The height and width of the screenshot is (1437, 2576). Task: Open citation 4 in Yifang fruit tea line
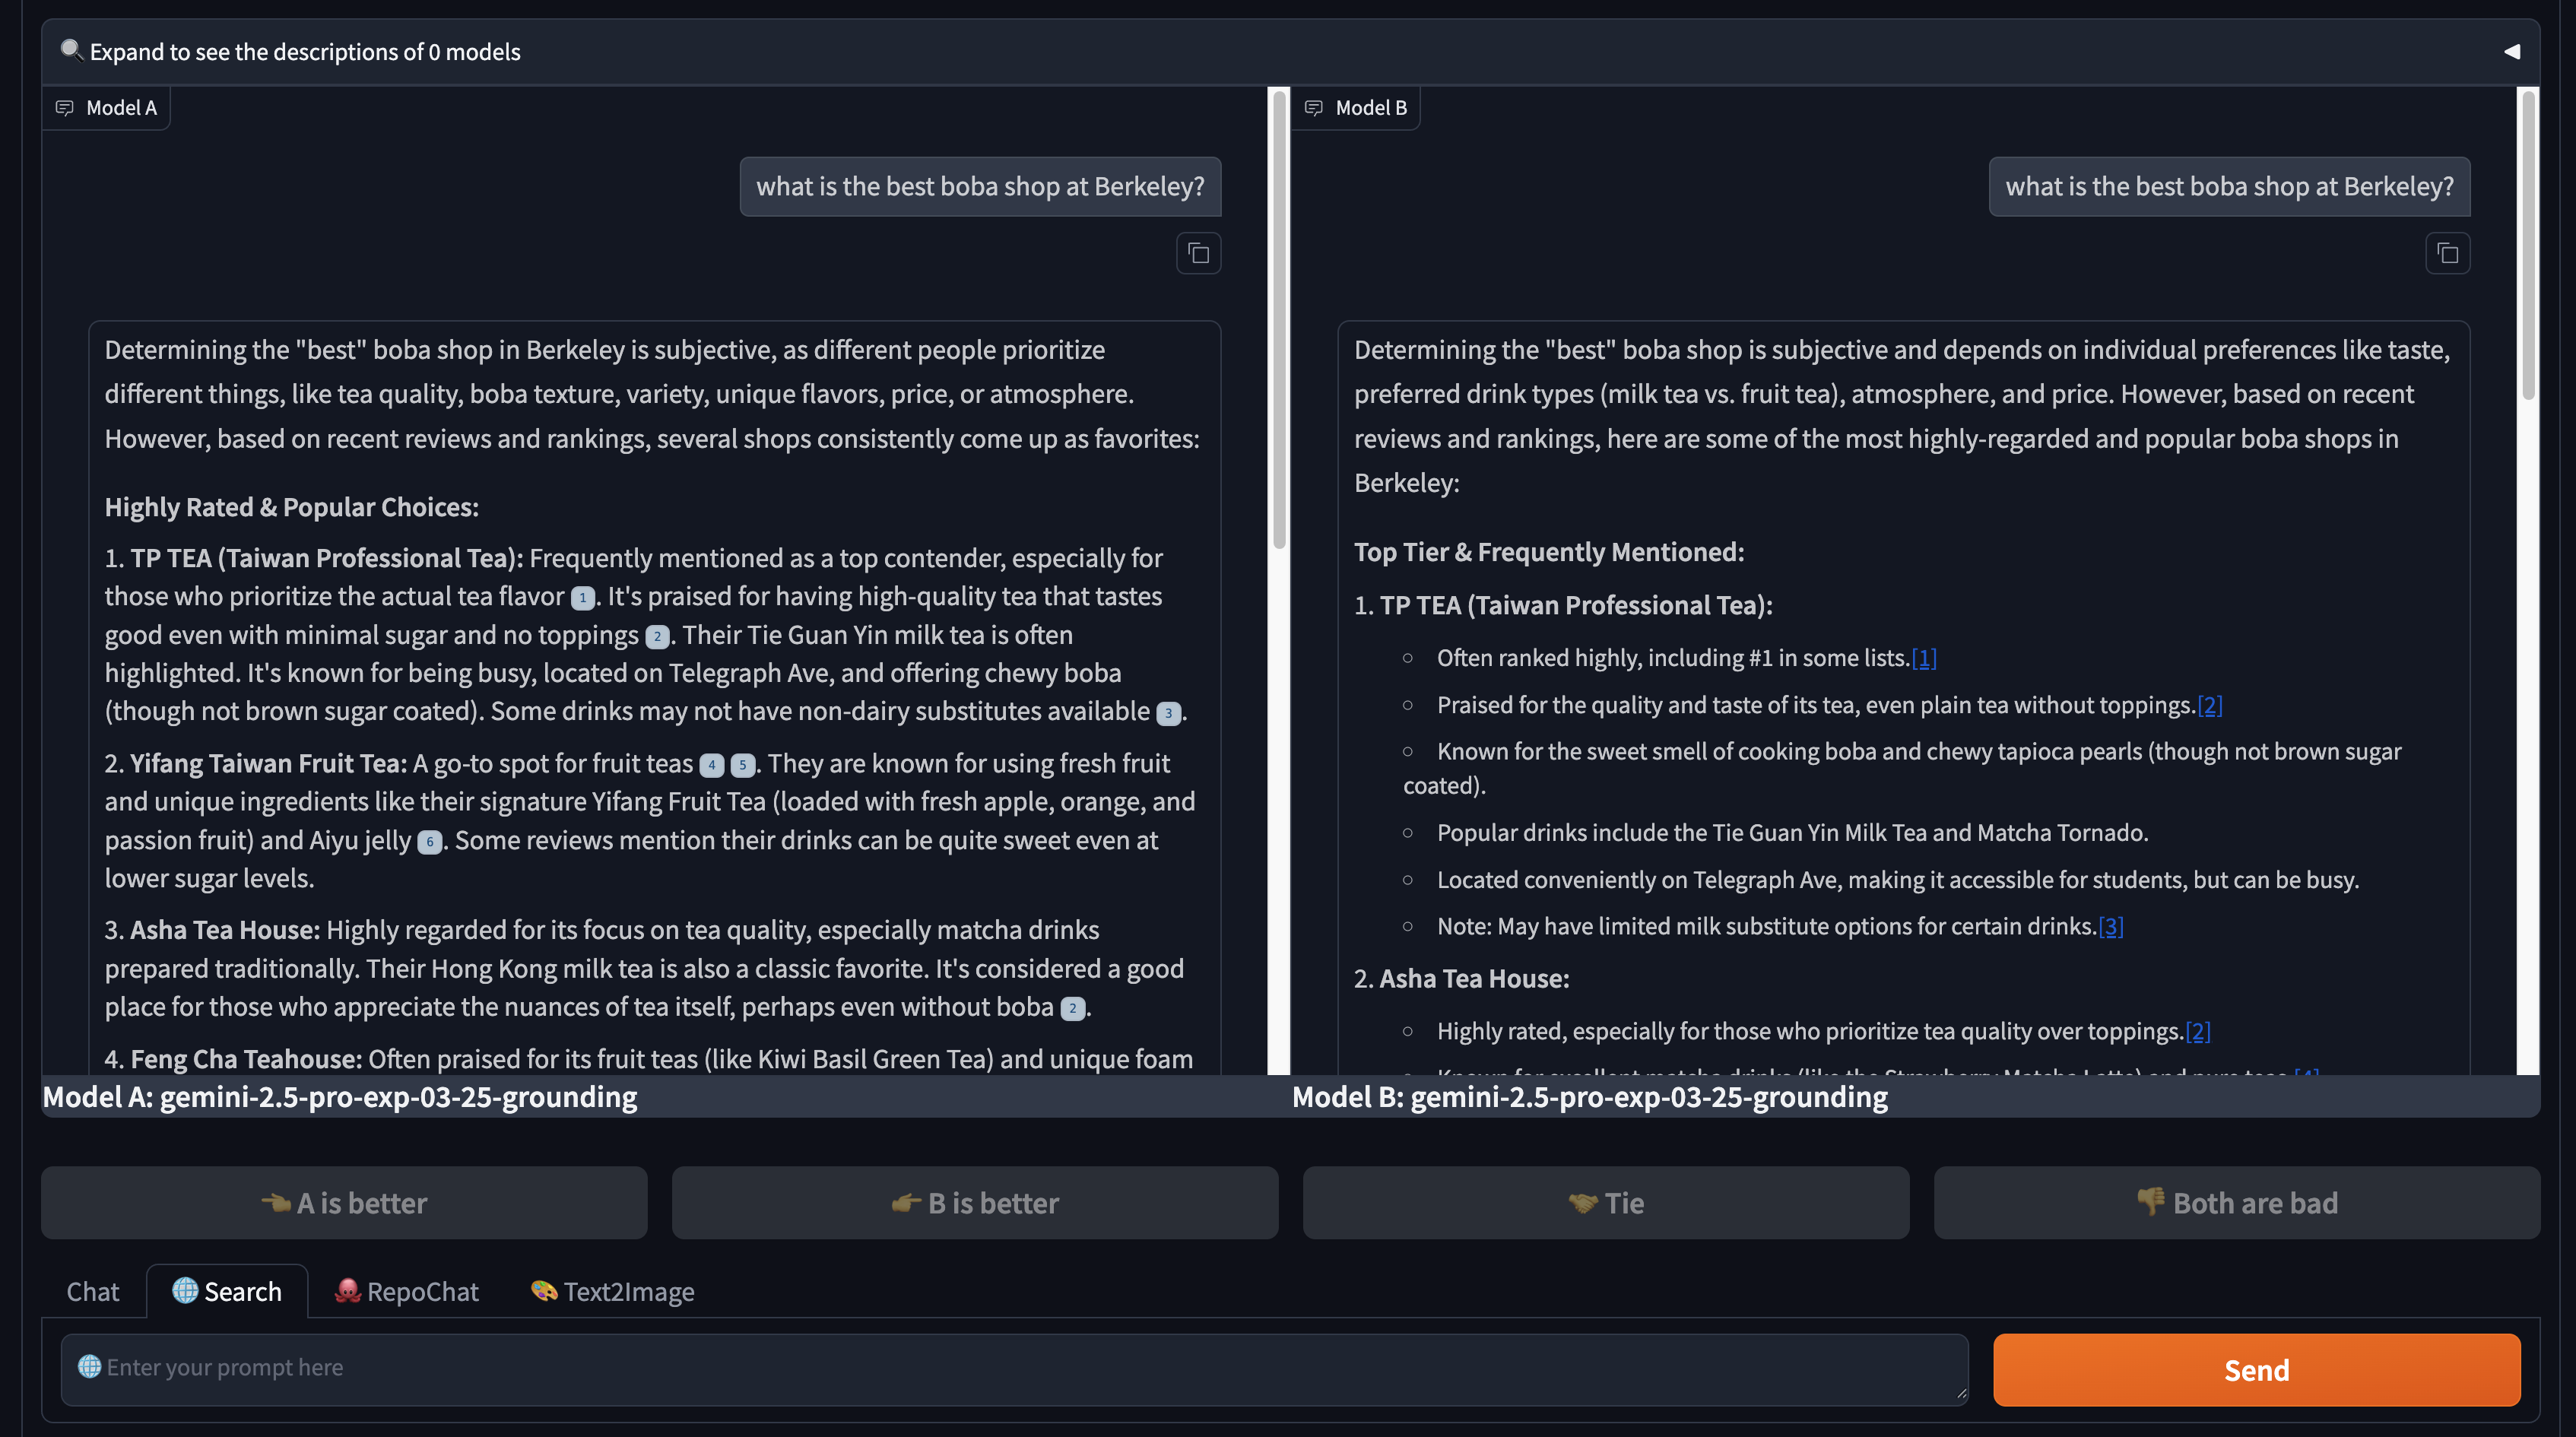(711, 765)
